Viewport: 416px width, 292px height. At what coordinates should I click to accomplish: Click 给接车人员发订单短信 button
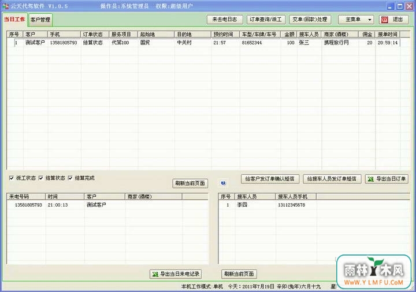point(332,179)
